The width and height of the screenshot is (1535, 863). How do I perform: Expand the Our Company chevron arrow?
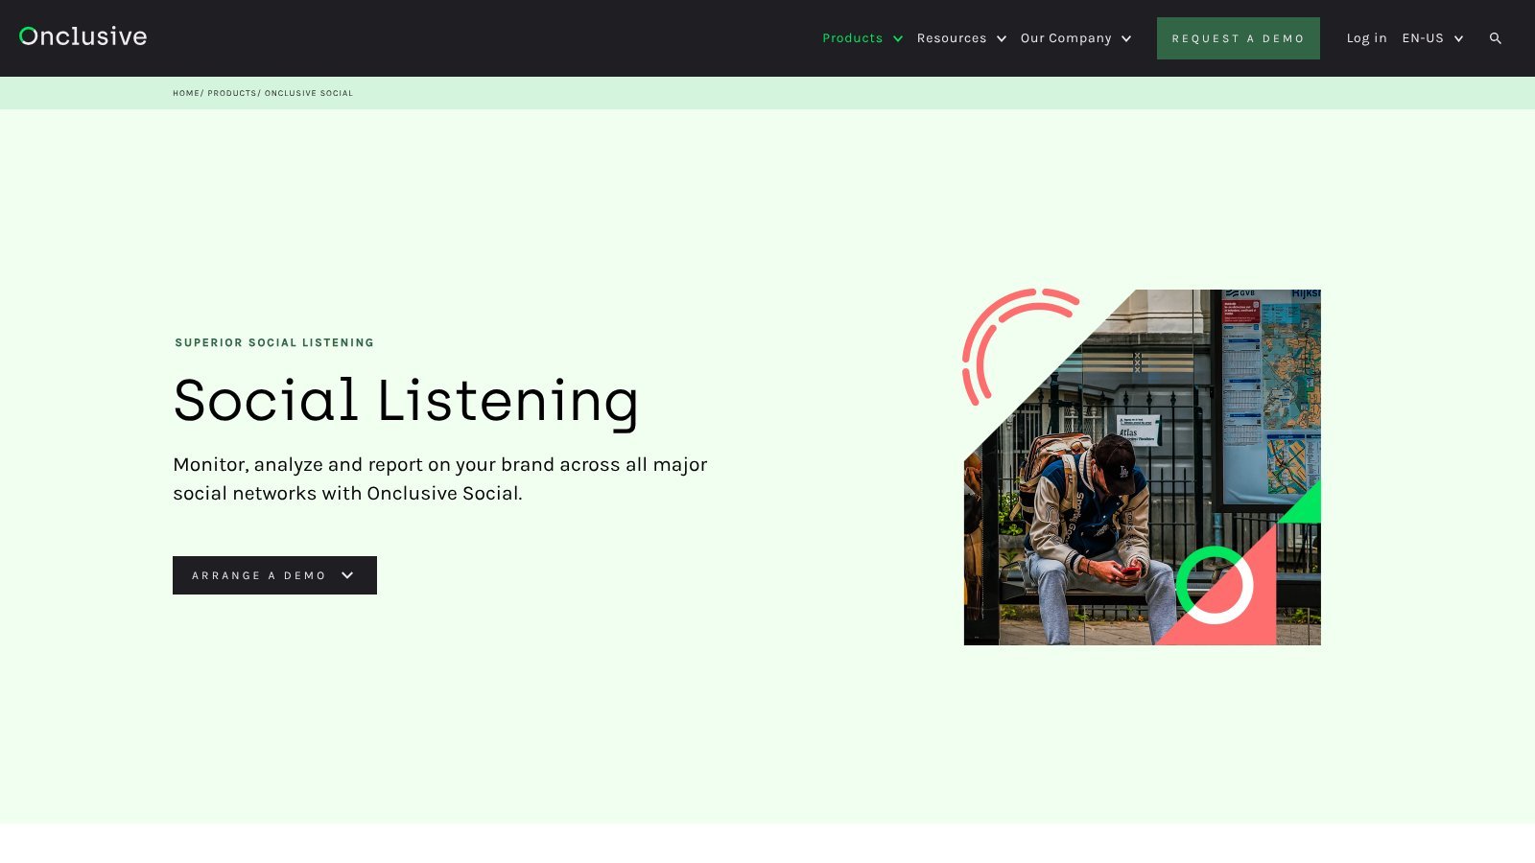tap(1126, 39)
